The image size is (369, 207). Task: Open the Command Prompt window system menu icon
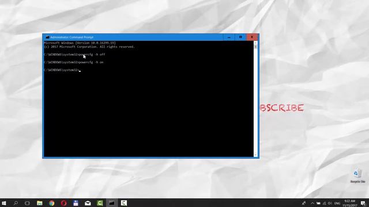[x=47, y=37]
